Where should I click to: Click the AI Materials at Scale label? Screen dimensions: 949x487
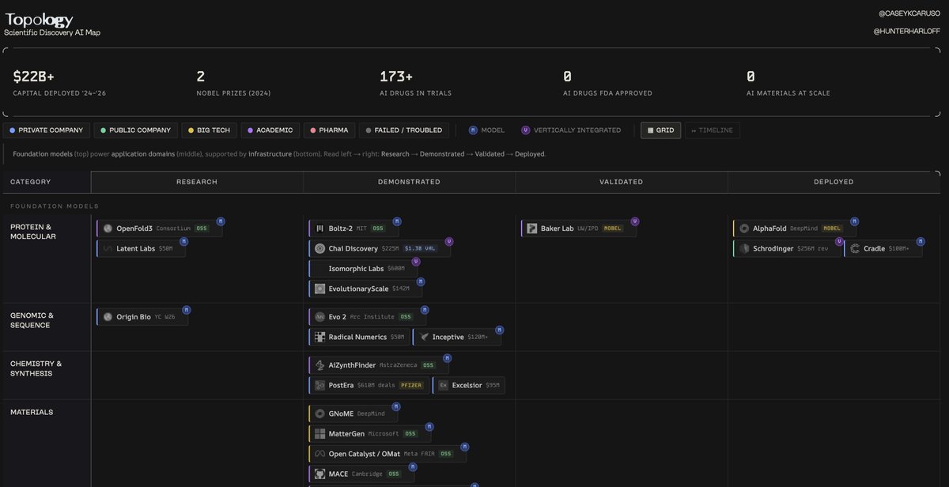788,93
